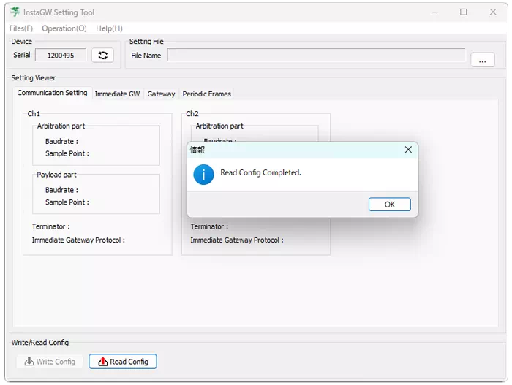The width and height of the screenshot is (512, 385).
Task: Open the Operation(O) menu
Action: 64,28
